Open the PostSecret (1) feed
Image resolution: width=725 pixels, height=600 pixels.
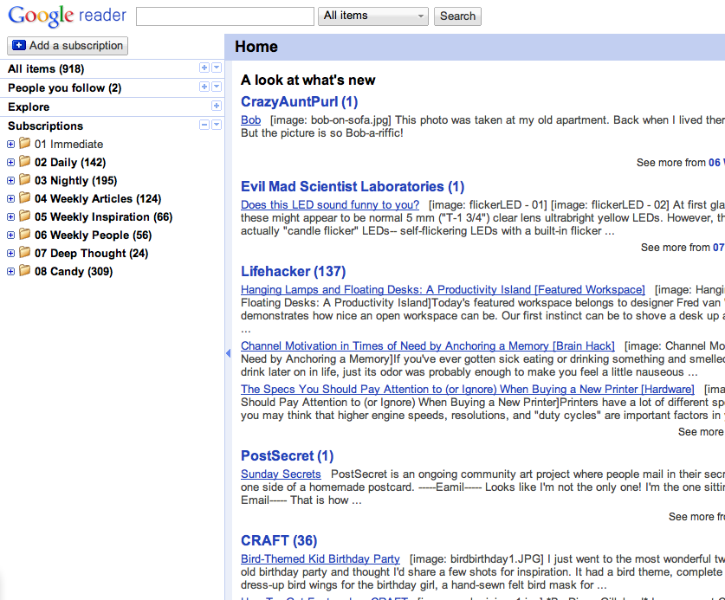pos(287,455)
